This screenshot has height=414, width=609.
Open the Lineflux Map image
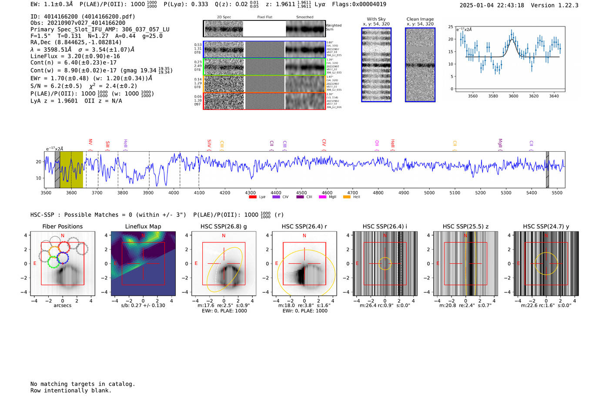[x=143, y=264]
